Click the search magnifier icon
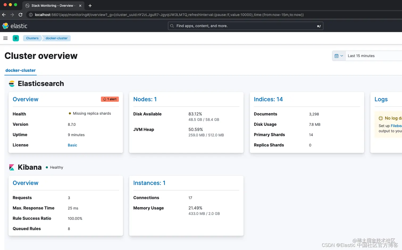 pos(172,26)
